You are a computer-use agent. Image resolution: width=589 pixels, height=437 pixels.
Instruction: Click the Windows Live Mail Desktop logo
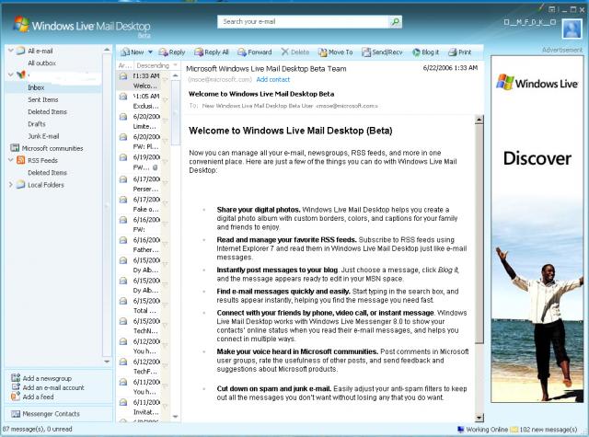(x=82, y=26)
